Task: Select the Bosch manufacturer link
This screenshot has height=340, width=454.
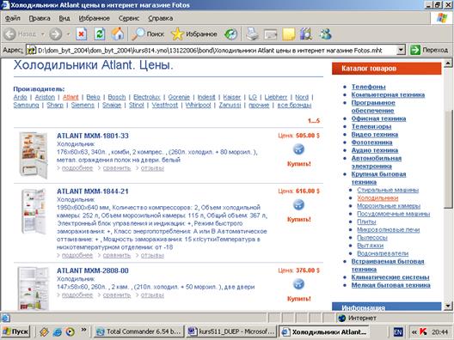Action: [x=117, y=97]
